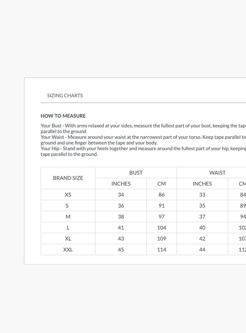Select the S brand size cell
This screenshot has height=333, width=246.
point(68,206)
